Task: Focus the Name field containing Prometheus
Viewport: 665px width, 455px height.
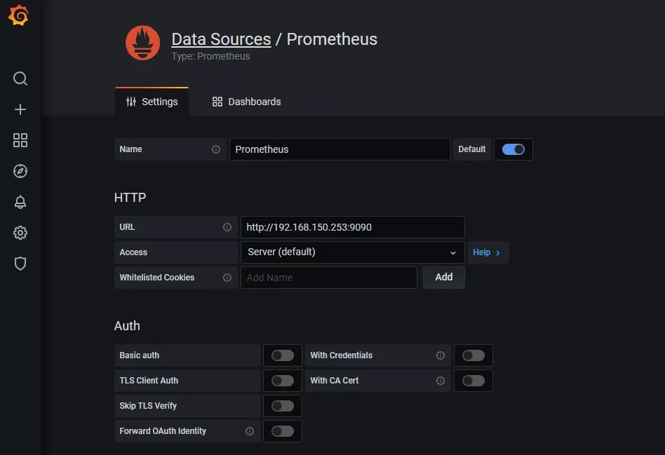Action: pos(340,149)
